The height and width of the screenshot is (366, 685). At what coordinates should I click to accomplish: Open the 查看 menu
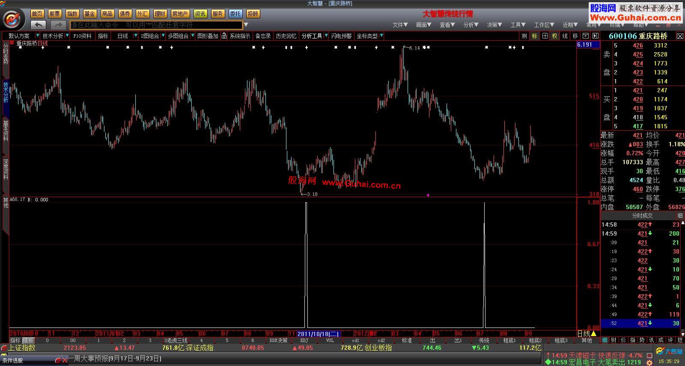pos(447,25)
